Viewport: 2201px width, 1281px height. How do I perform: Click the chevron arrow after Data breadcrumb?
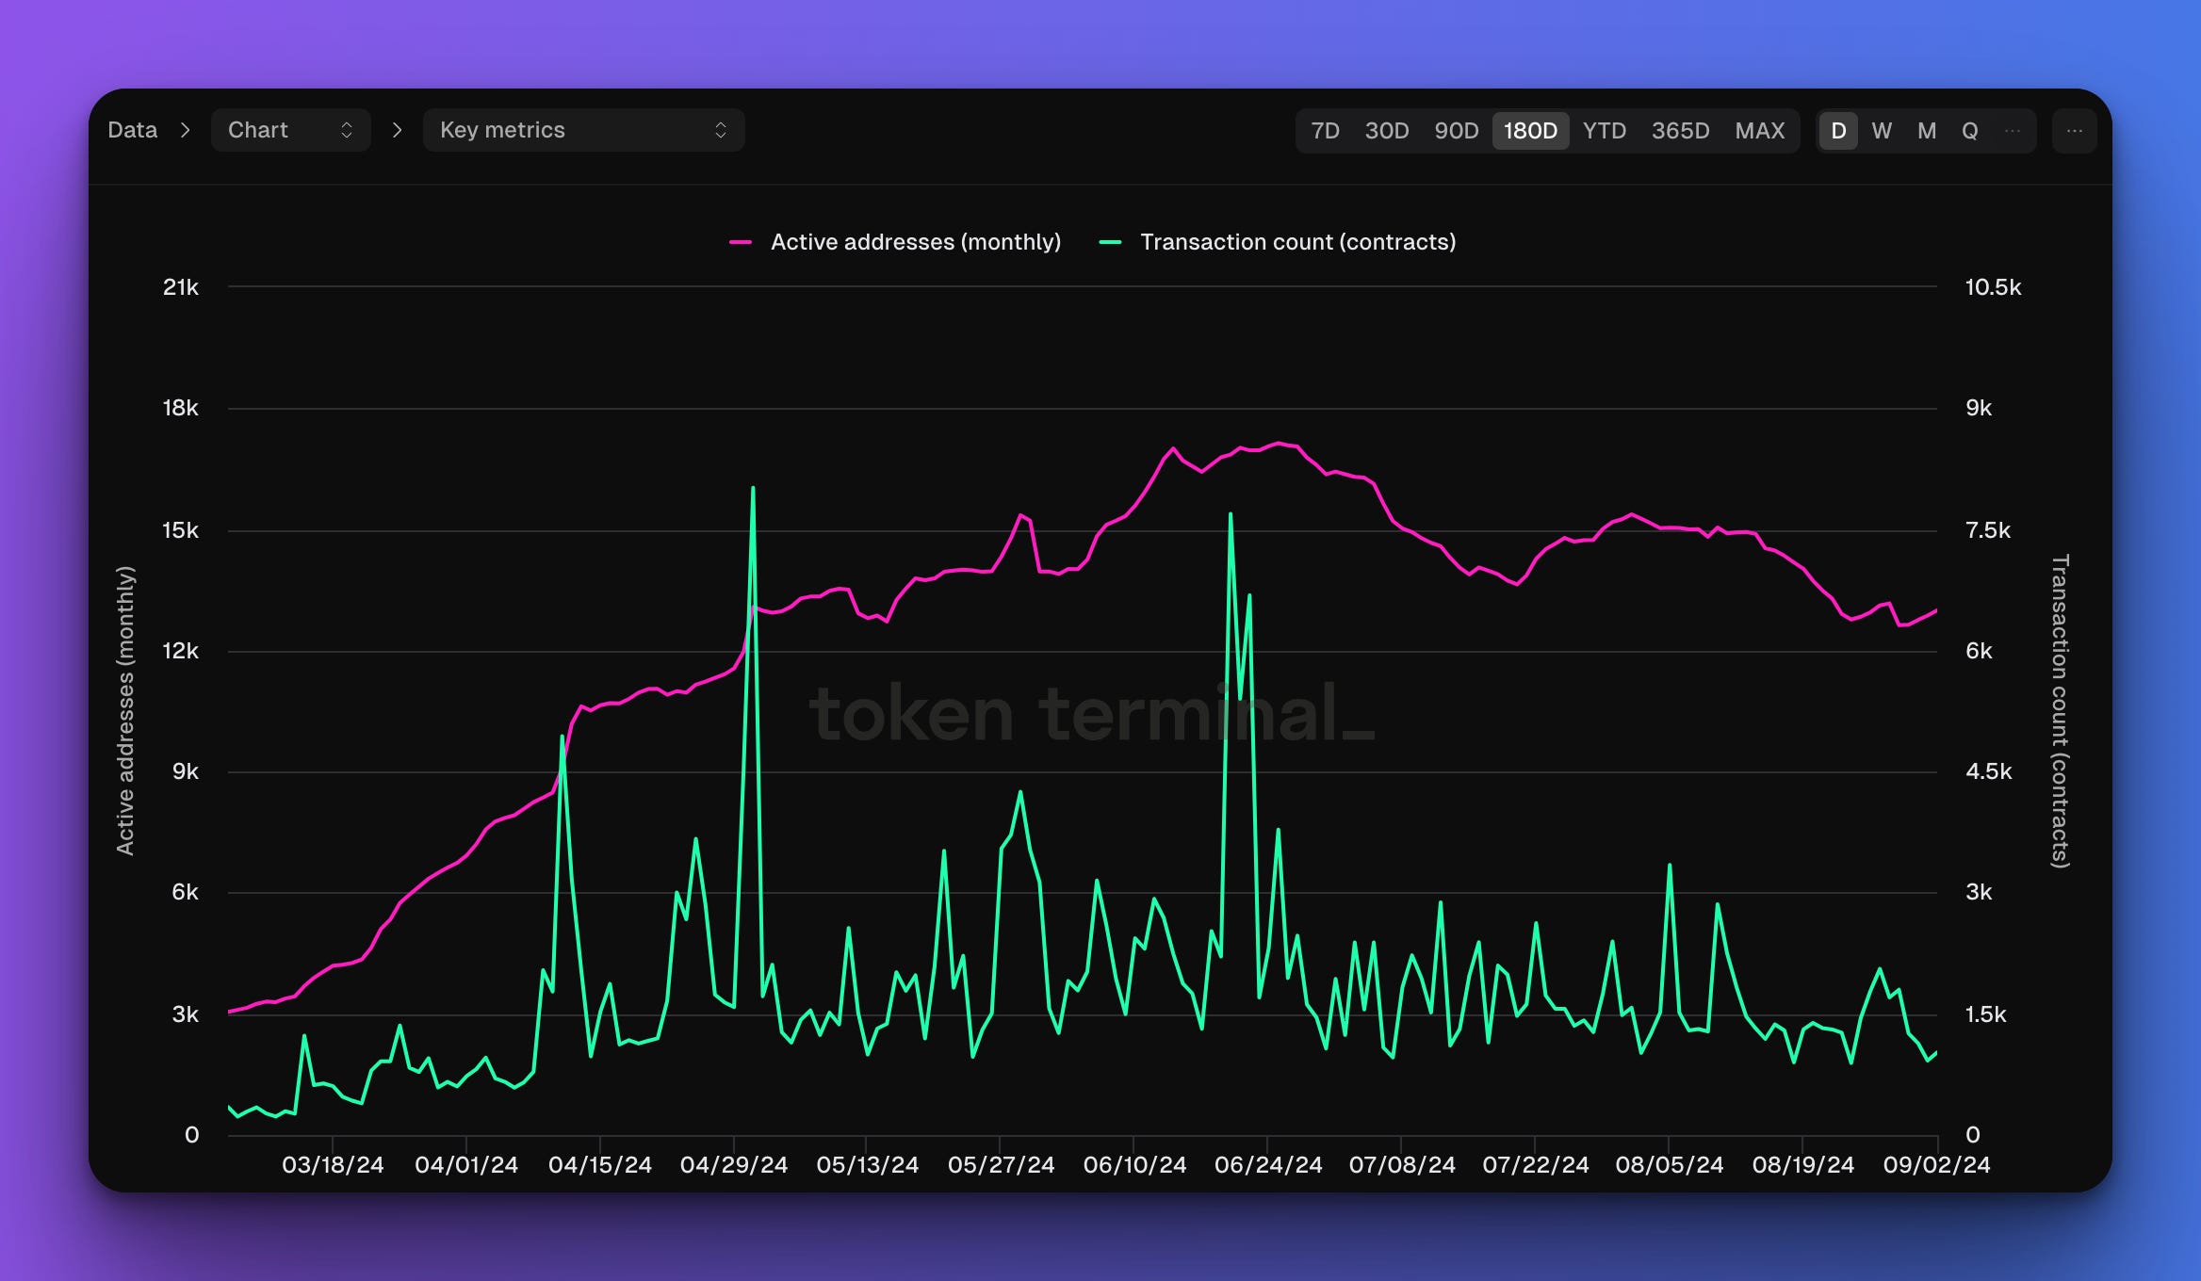click(186, 130)
